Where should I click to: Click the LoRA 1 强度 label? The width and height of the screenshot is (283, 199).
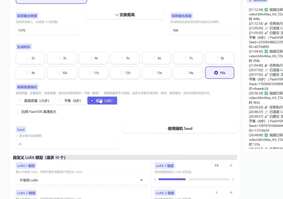pyautogui.click(x=165, y=166)
